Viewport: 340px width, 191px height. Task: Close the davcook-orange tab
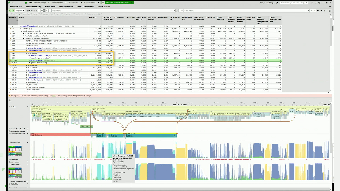pyautogui.click(x=49, y=3)
